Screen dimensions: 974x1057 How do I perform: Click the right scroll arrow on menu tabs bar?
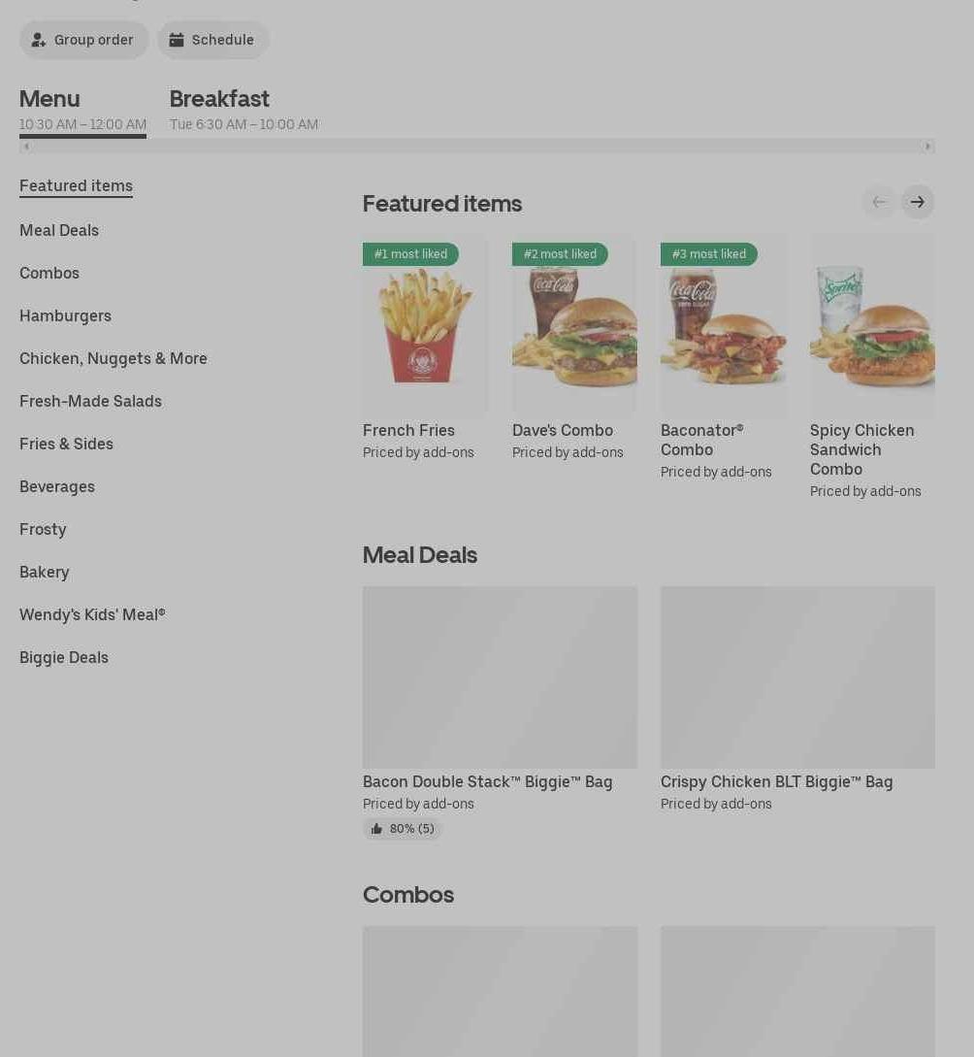tap(927, 147)
